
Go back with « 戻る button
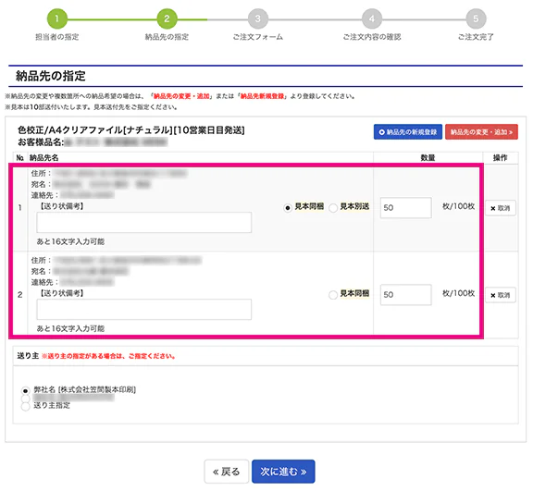227,472
